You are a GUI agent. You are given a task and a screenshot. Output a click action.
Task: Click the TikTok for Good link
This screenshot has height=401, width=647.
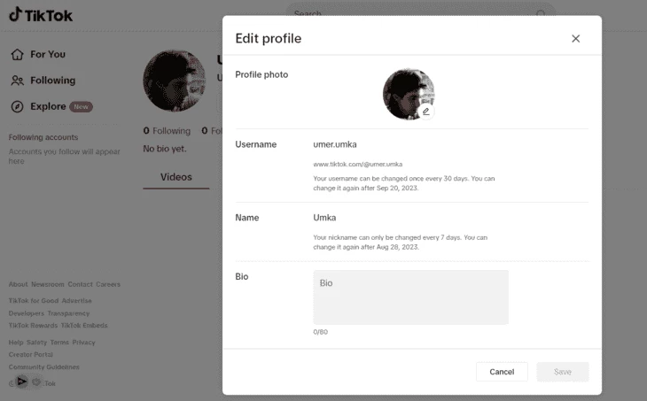(x=34, y=301)
